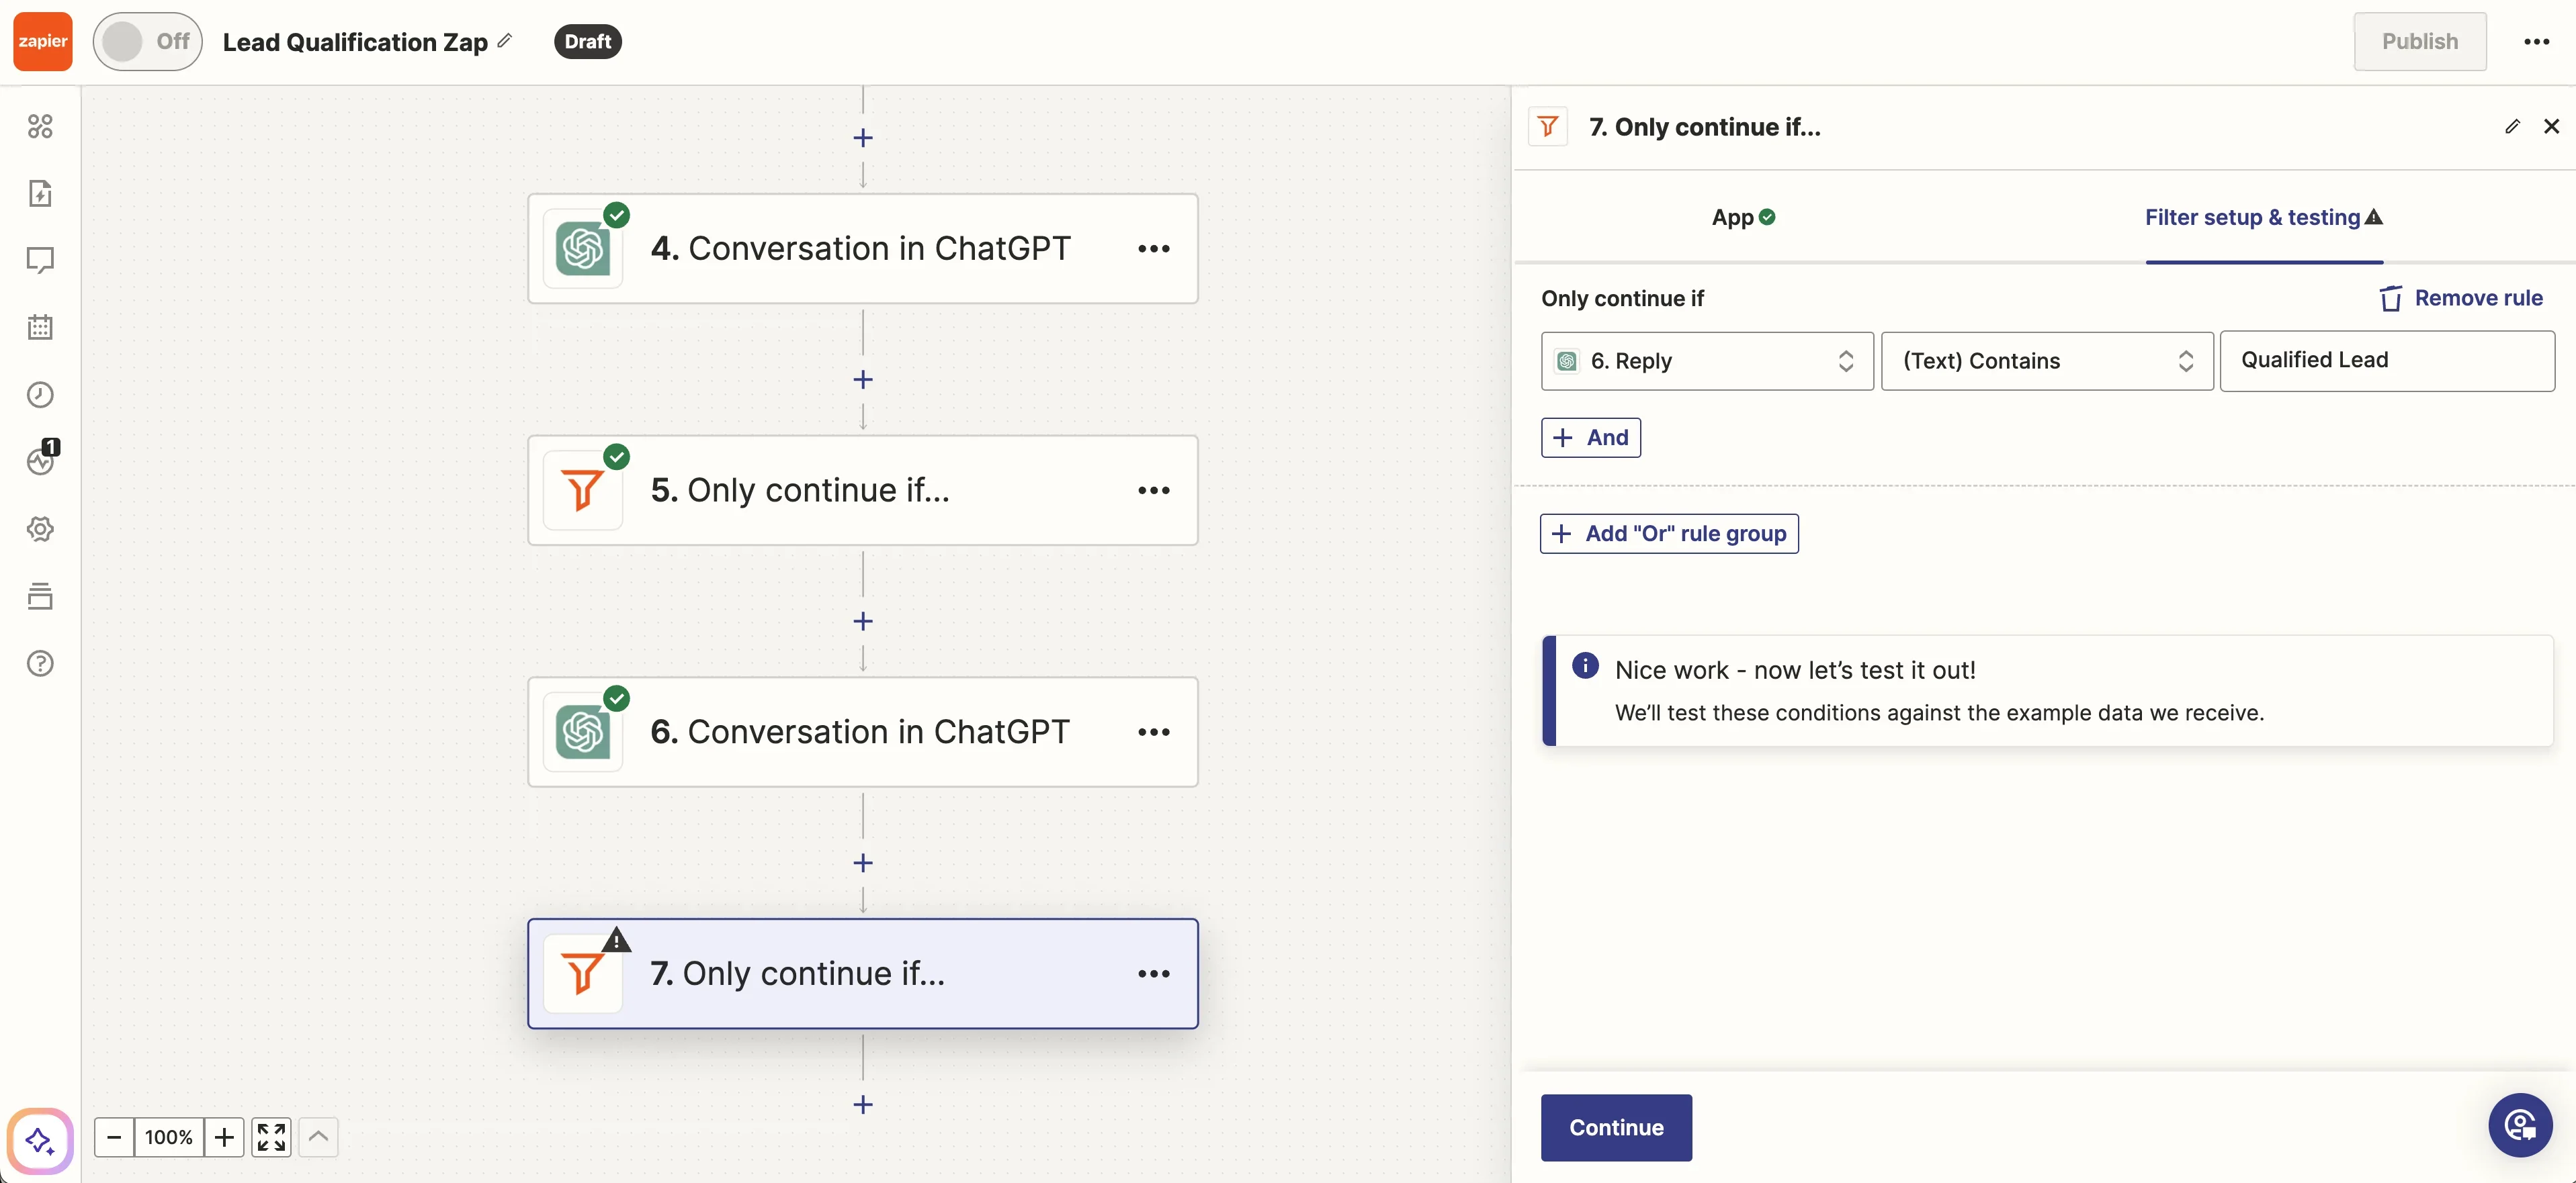The height and width of the screenshot is (1183, 2576).
Task: Select Filter setup & testing tab
Action: click(x=2262, y=217)
